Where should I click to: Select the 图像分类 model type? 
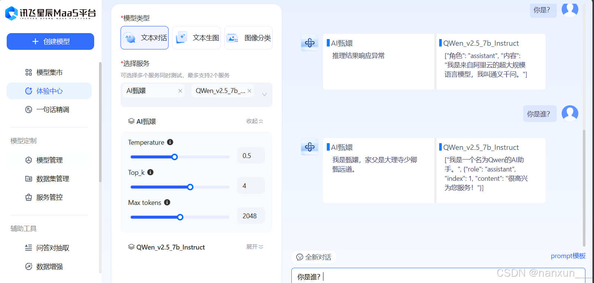248,38
